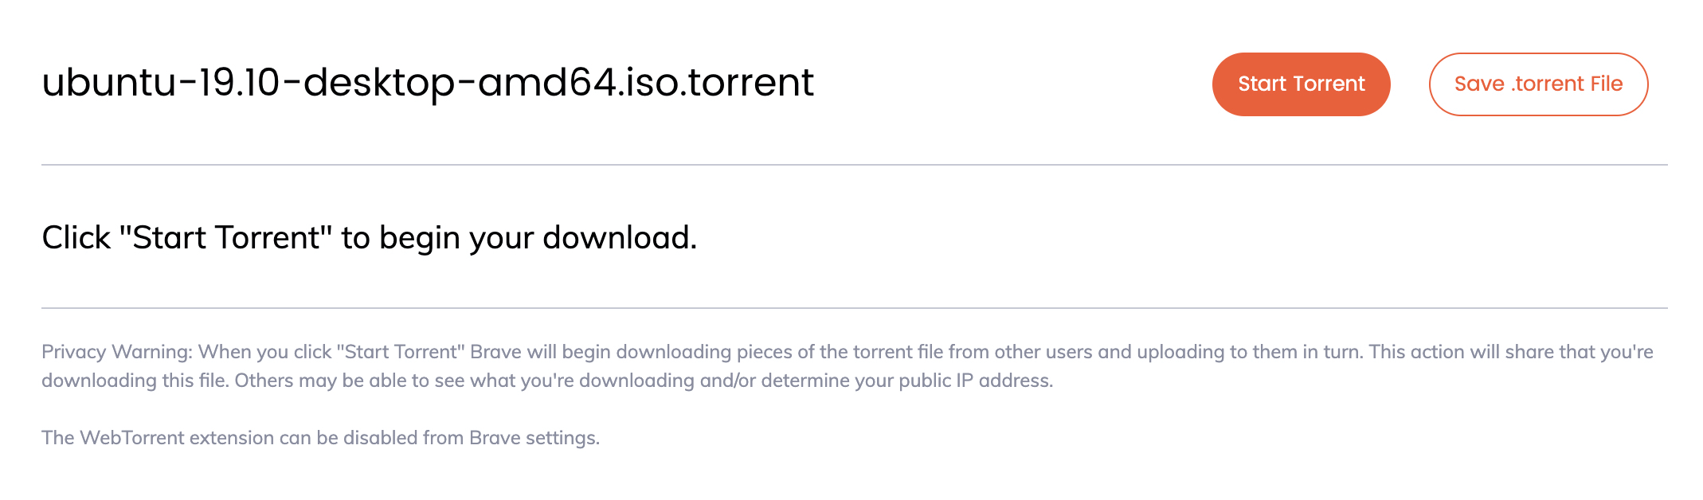This screenshot has width=1703, height=500.
Task: Click the Save .torrent File button
Action: click(x=1538, y=84)
